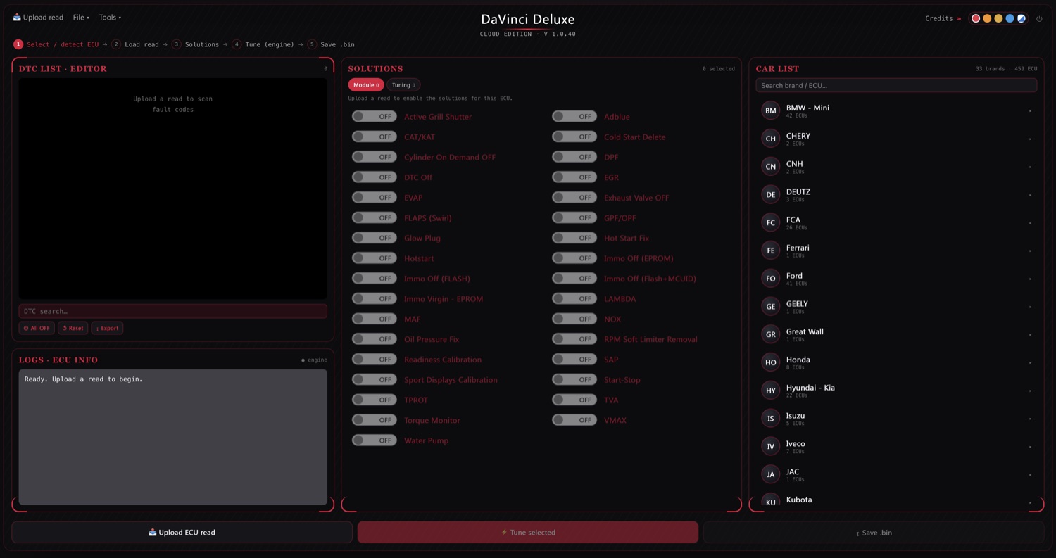Turn on the DPF toggle
The width and height of the screenshot is (1056, 558).
coord(574,157)
